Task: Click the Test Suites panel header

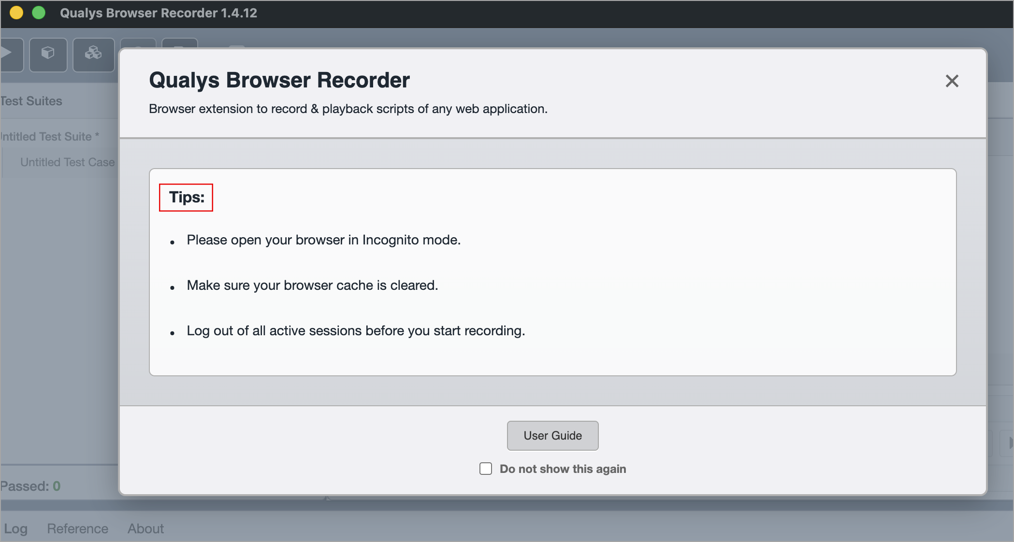Action: 32,101
